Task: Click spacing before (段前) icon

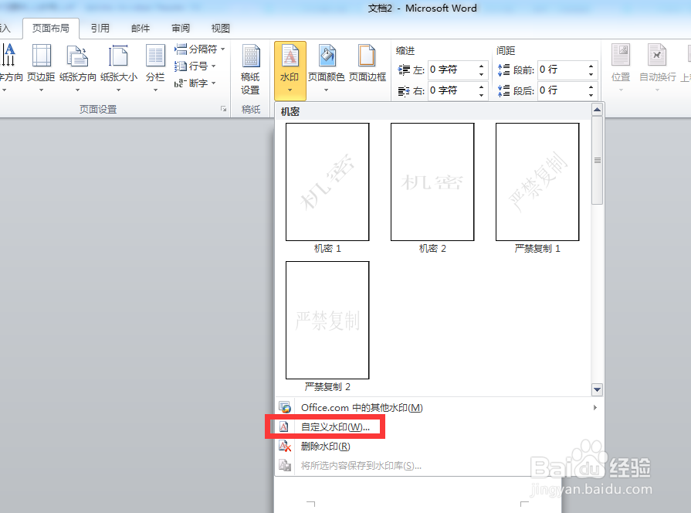Action: [x=503, y=70]
